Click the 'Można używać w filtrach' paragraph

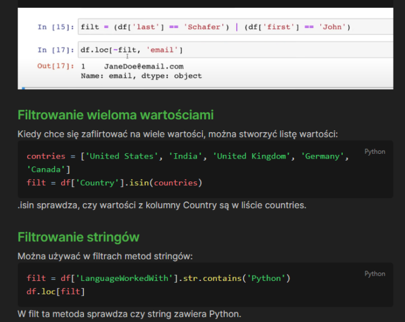point(105,256)
